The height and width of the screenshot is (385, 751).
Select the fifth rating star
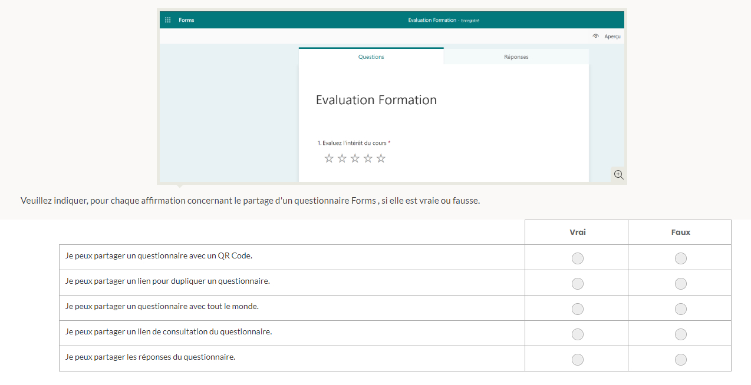coord(381,158)
